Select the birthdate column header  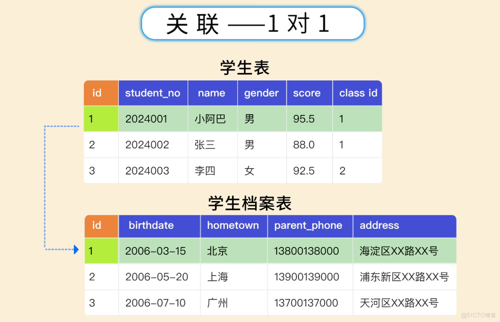(151, 226)
